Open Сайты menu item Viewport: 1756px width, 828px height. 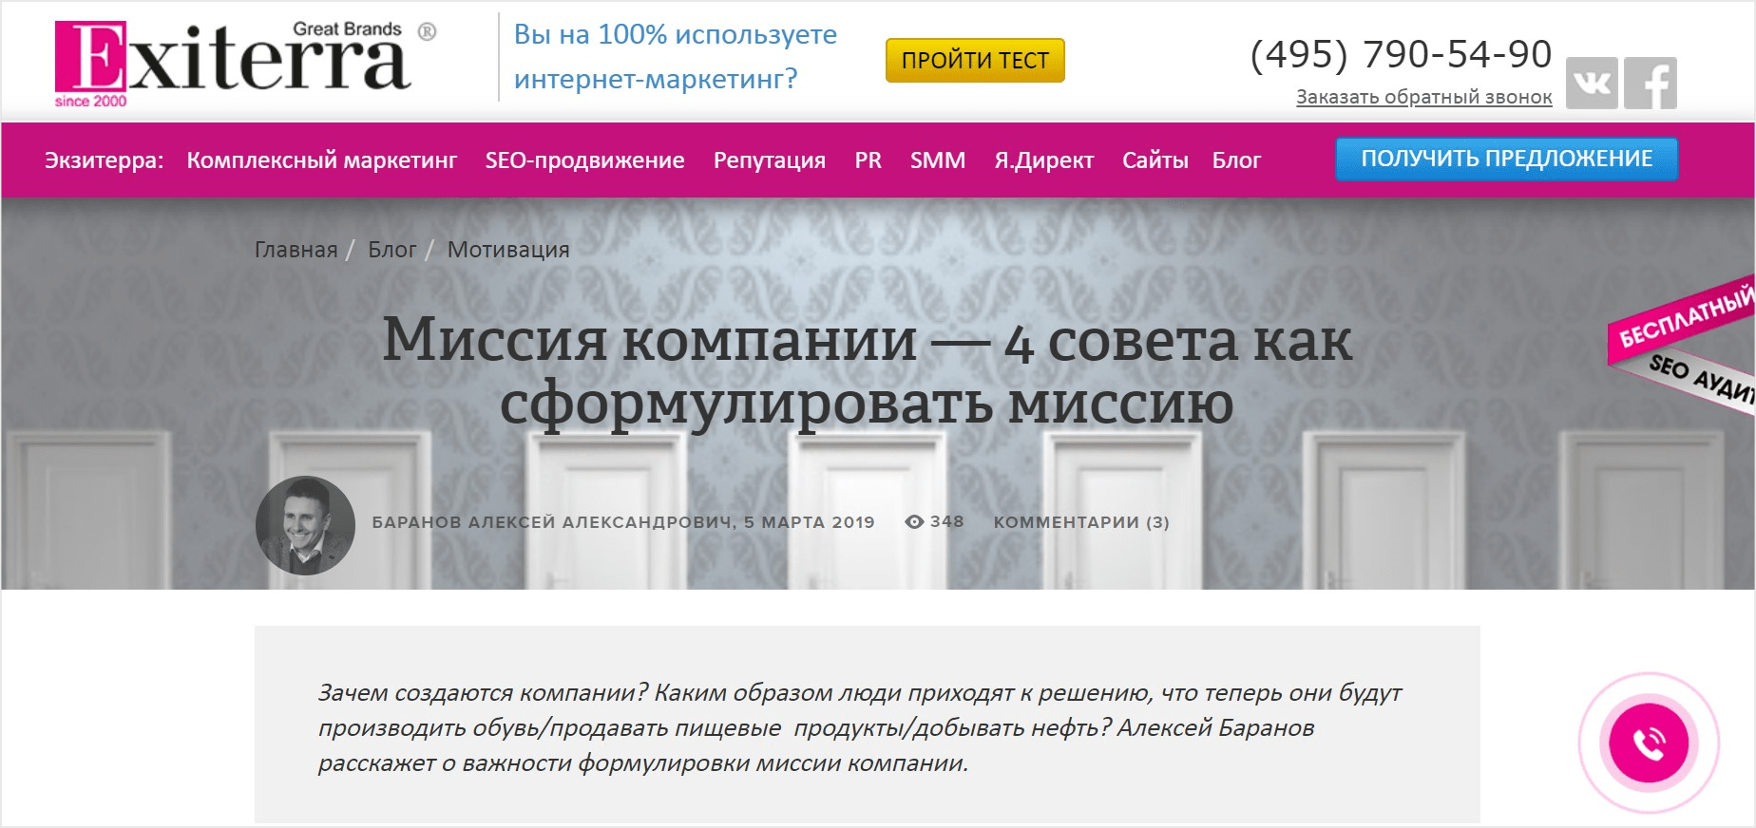pyautogui.click(x=1155, y=160)
